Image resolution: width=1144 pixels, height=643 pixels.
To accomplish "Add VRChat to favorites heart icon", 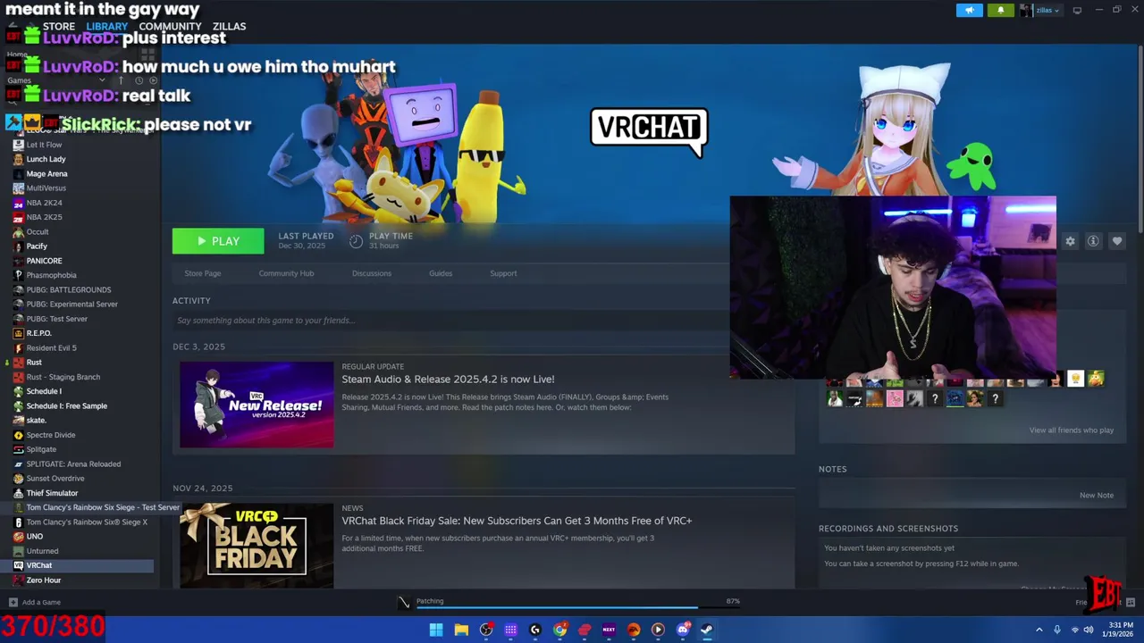I will point(1116,241).
